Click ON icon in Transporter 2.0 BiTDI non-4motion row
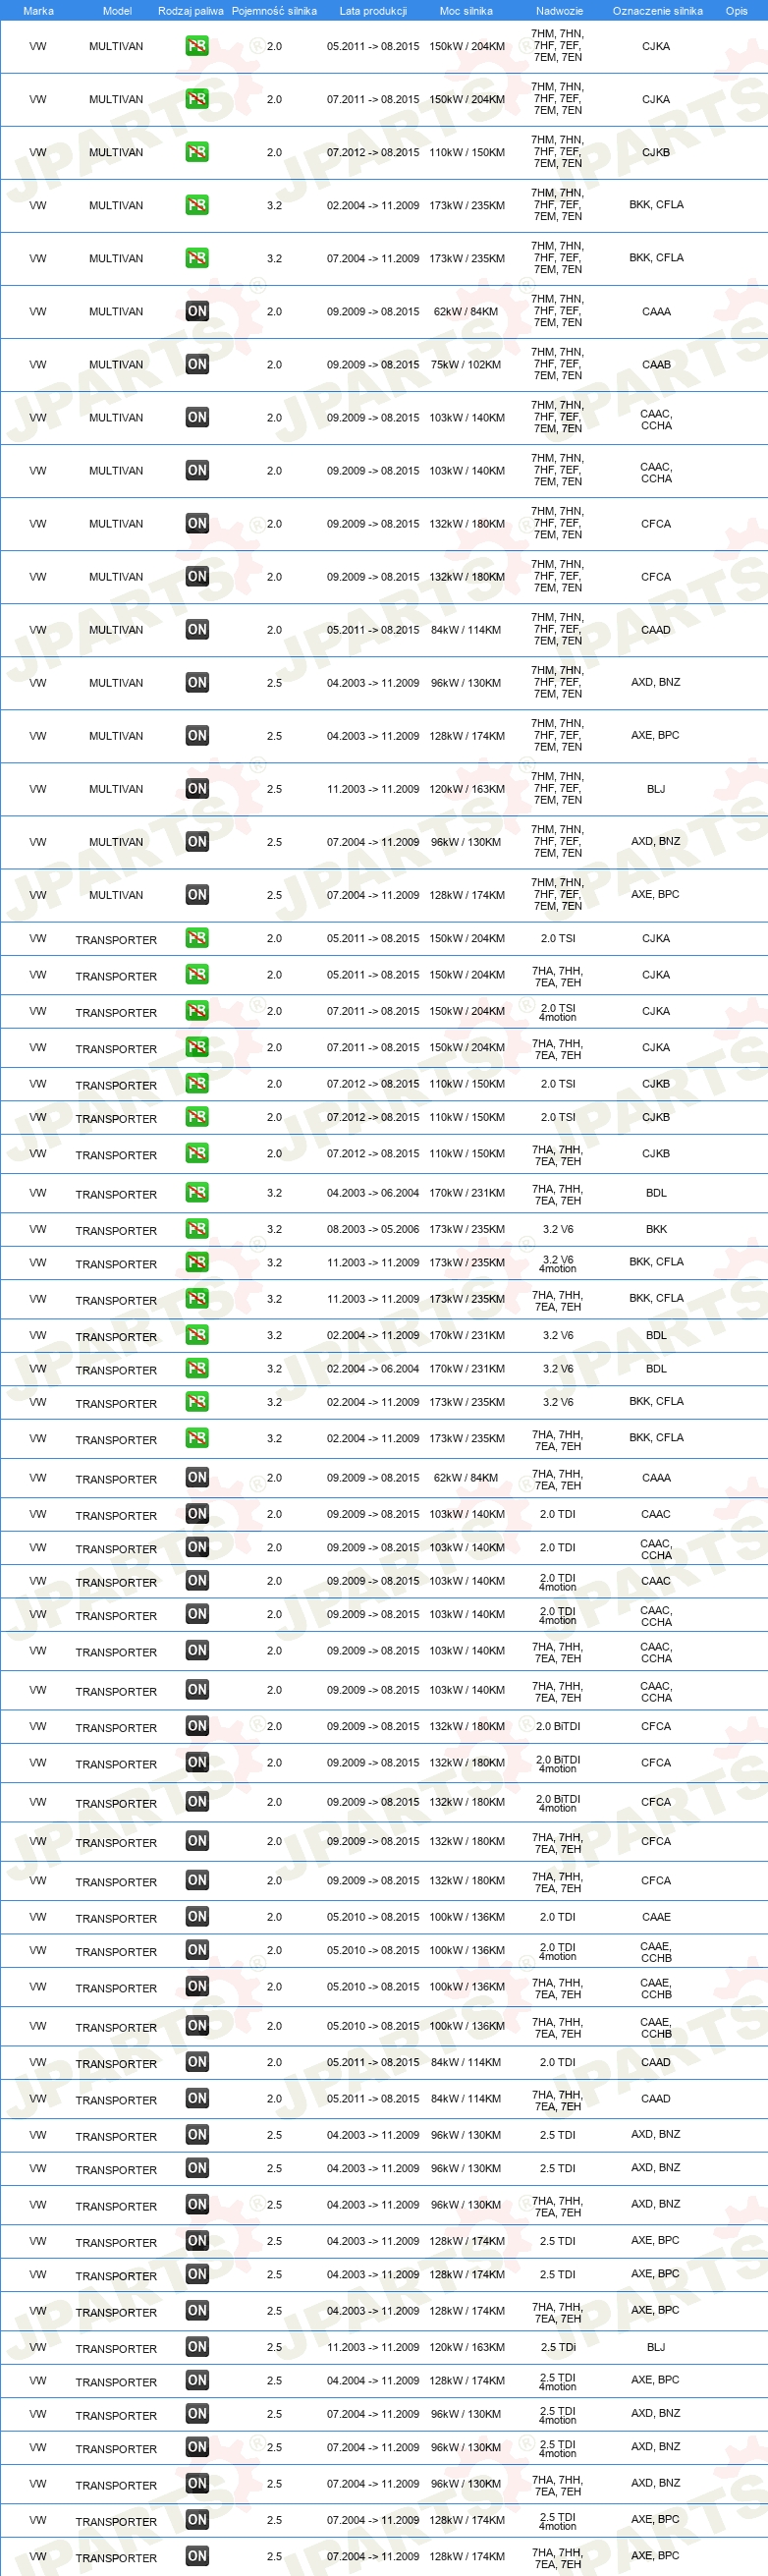The height and width of the screenshot is (2576, 768). [x=197, y=1726]
